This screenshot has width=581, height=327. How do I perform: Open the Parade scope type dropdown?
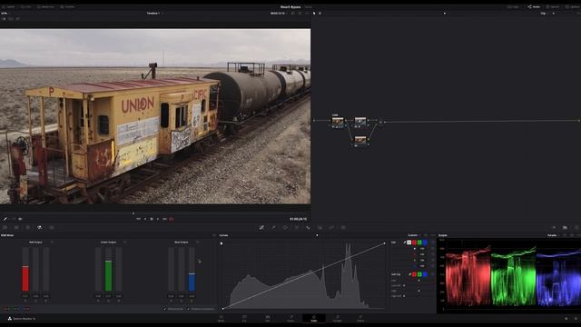tap(553, 235)
